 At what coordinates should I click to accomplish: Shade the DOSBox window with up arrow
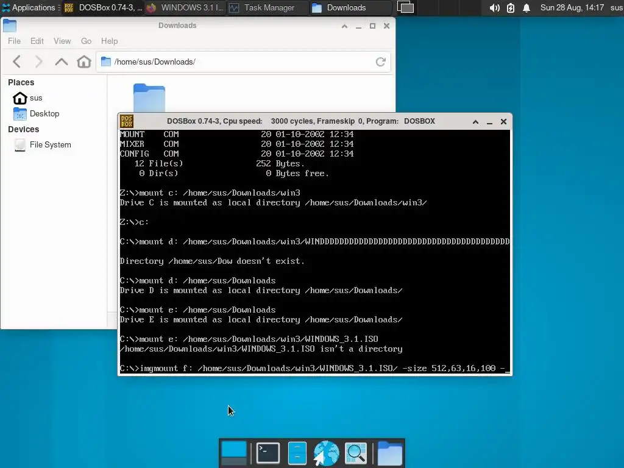(x=475, y=122)
